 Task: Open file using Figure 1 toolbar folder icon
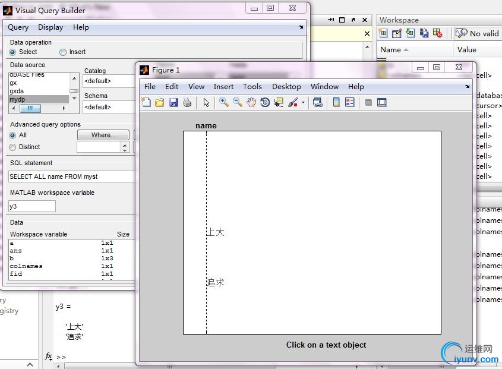click(x=159, y=102)
